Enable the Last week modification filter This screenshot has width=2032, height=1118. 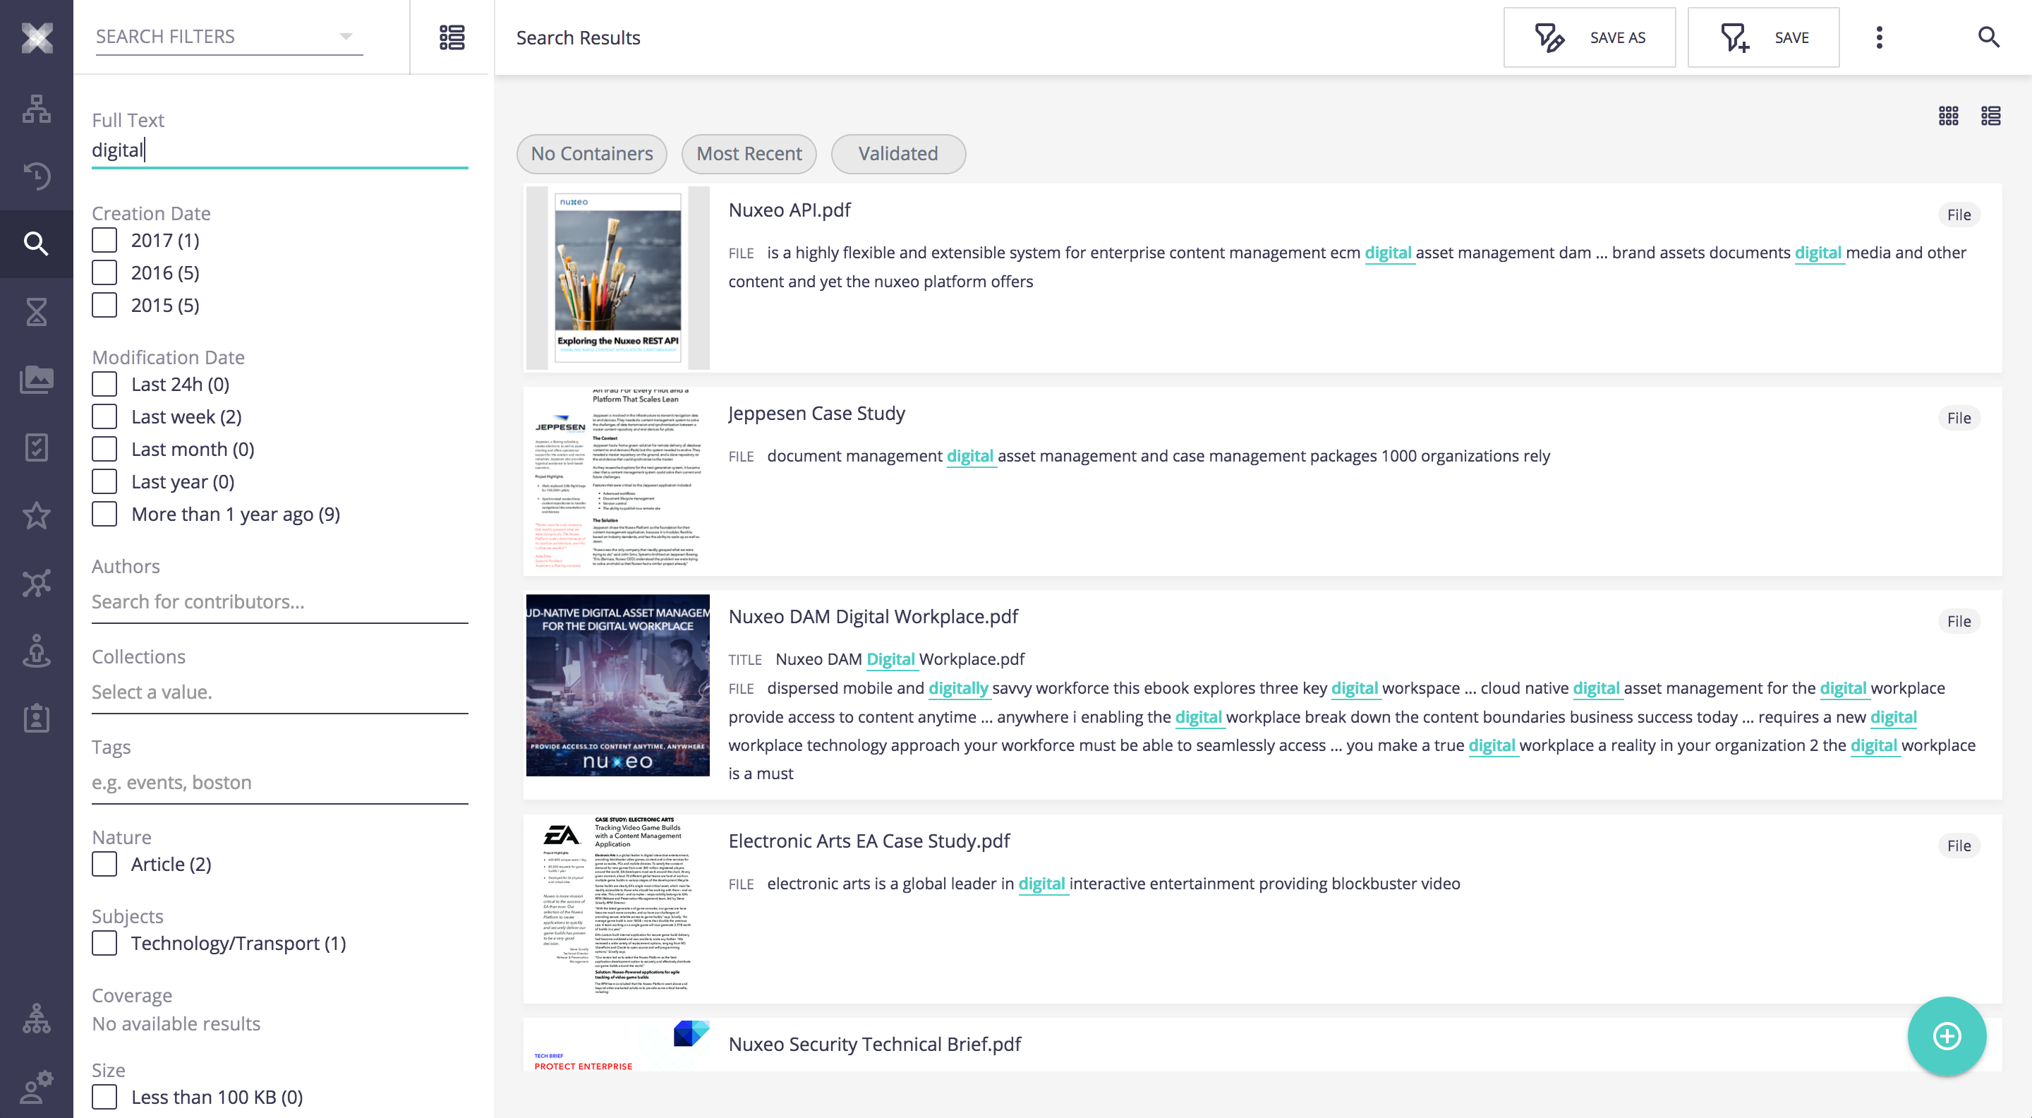pyautogui.click(x=104, y=416)
